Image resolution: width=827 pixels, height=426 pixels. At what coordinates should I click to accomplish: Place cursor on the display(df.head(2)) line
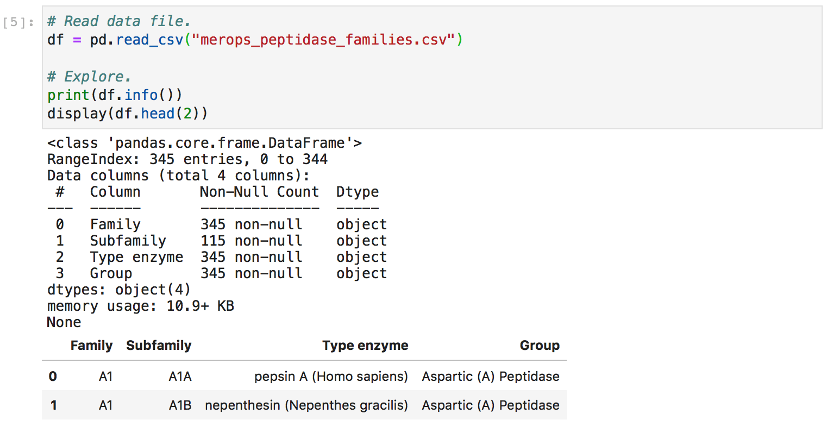(128, 114)
